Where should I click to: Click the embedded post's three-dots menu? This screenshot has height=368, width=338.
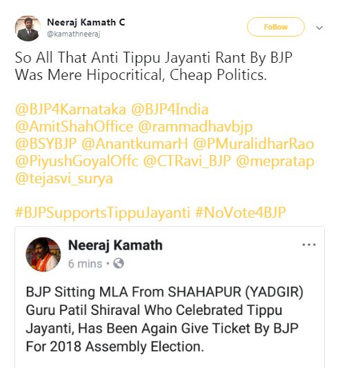pyautogui.click(x=308, y=245)
